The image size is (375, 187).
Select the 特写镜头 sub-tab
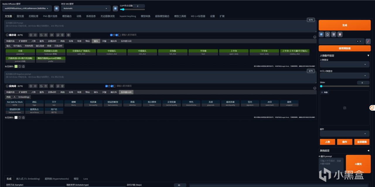[x=18, y=46]
